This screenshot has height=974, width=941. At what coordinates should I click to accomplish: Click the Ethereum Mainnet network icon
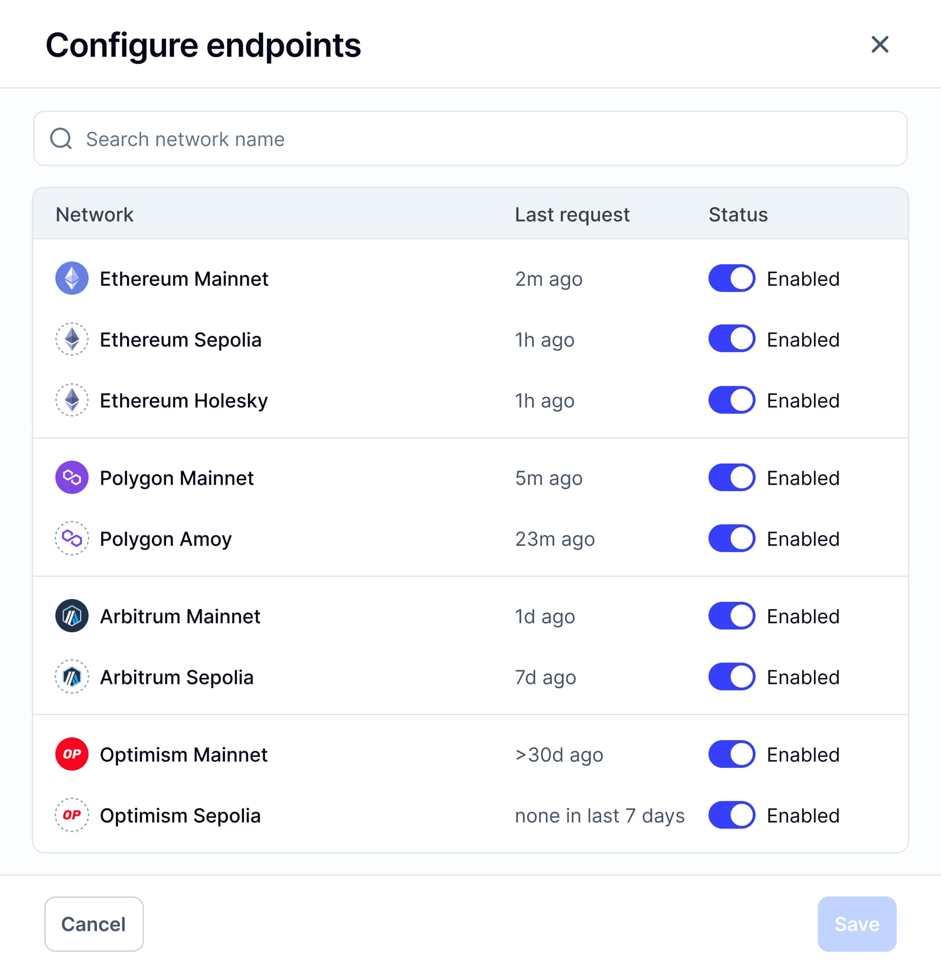pyautogui.click(x=71, y=278)
